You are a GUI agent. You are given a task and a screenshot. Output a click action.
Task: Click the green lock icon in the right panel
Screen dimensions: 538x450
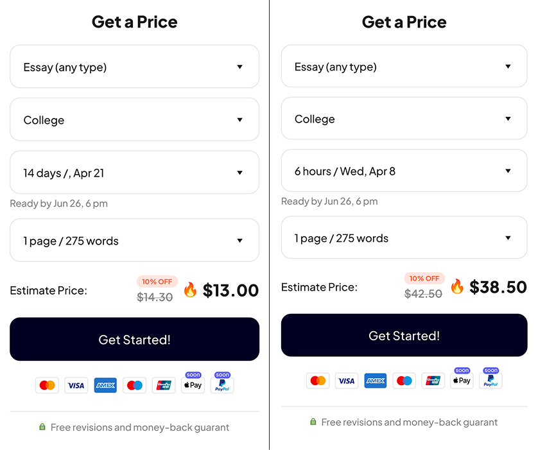313,422
